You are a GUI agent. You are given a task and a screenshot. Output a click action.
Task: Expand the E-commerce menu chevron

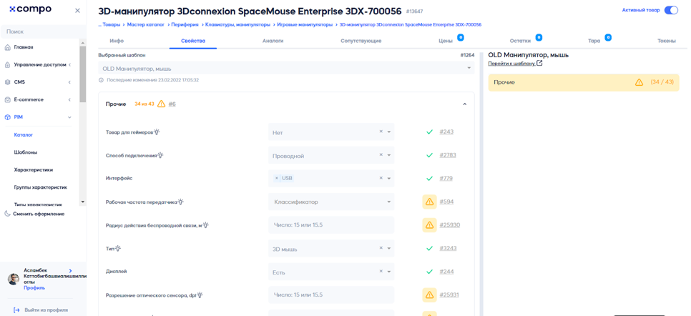point(69,99)
